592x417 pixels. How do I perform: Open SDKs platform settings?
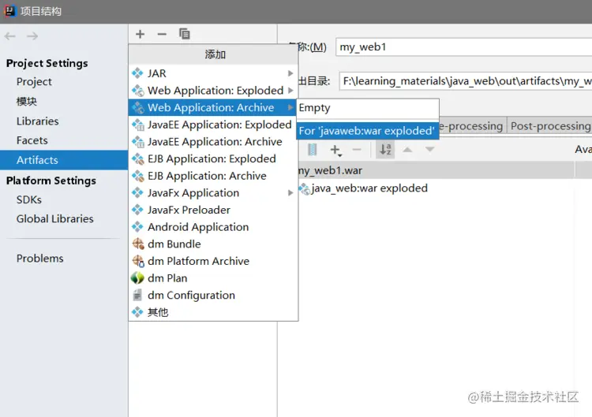29,199
